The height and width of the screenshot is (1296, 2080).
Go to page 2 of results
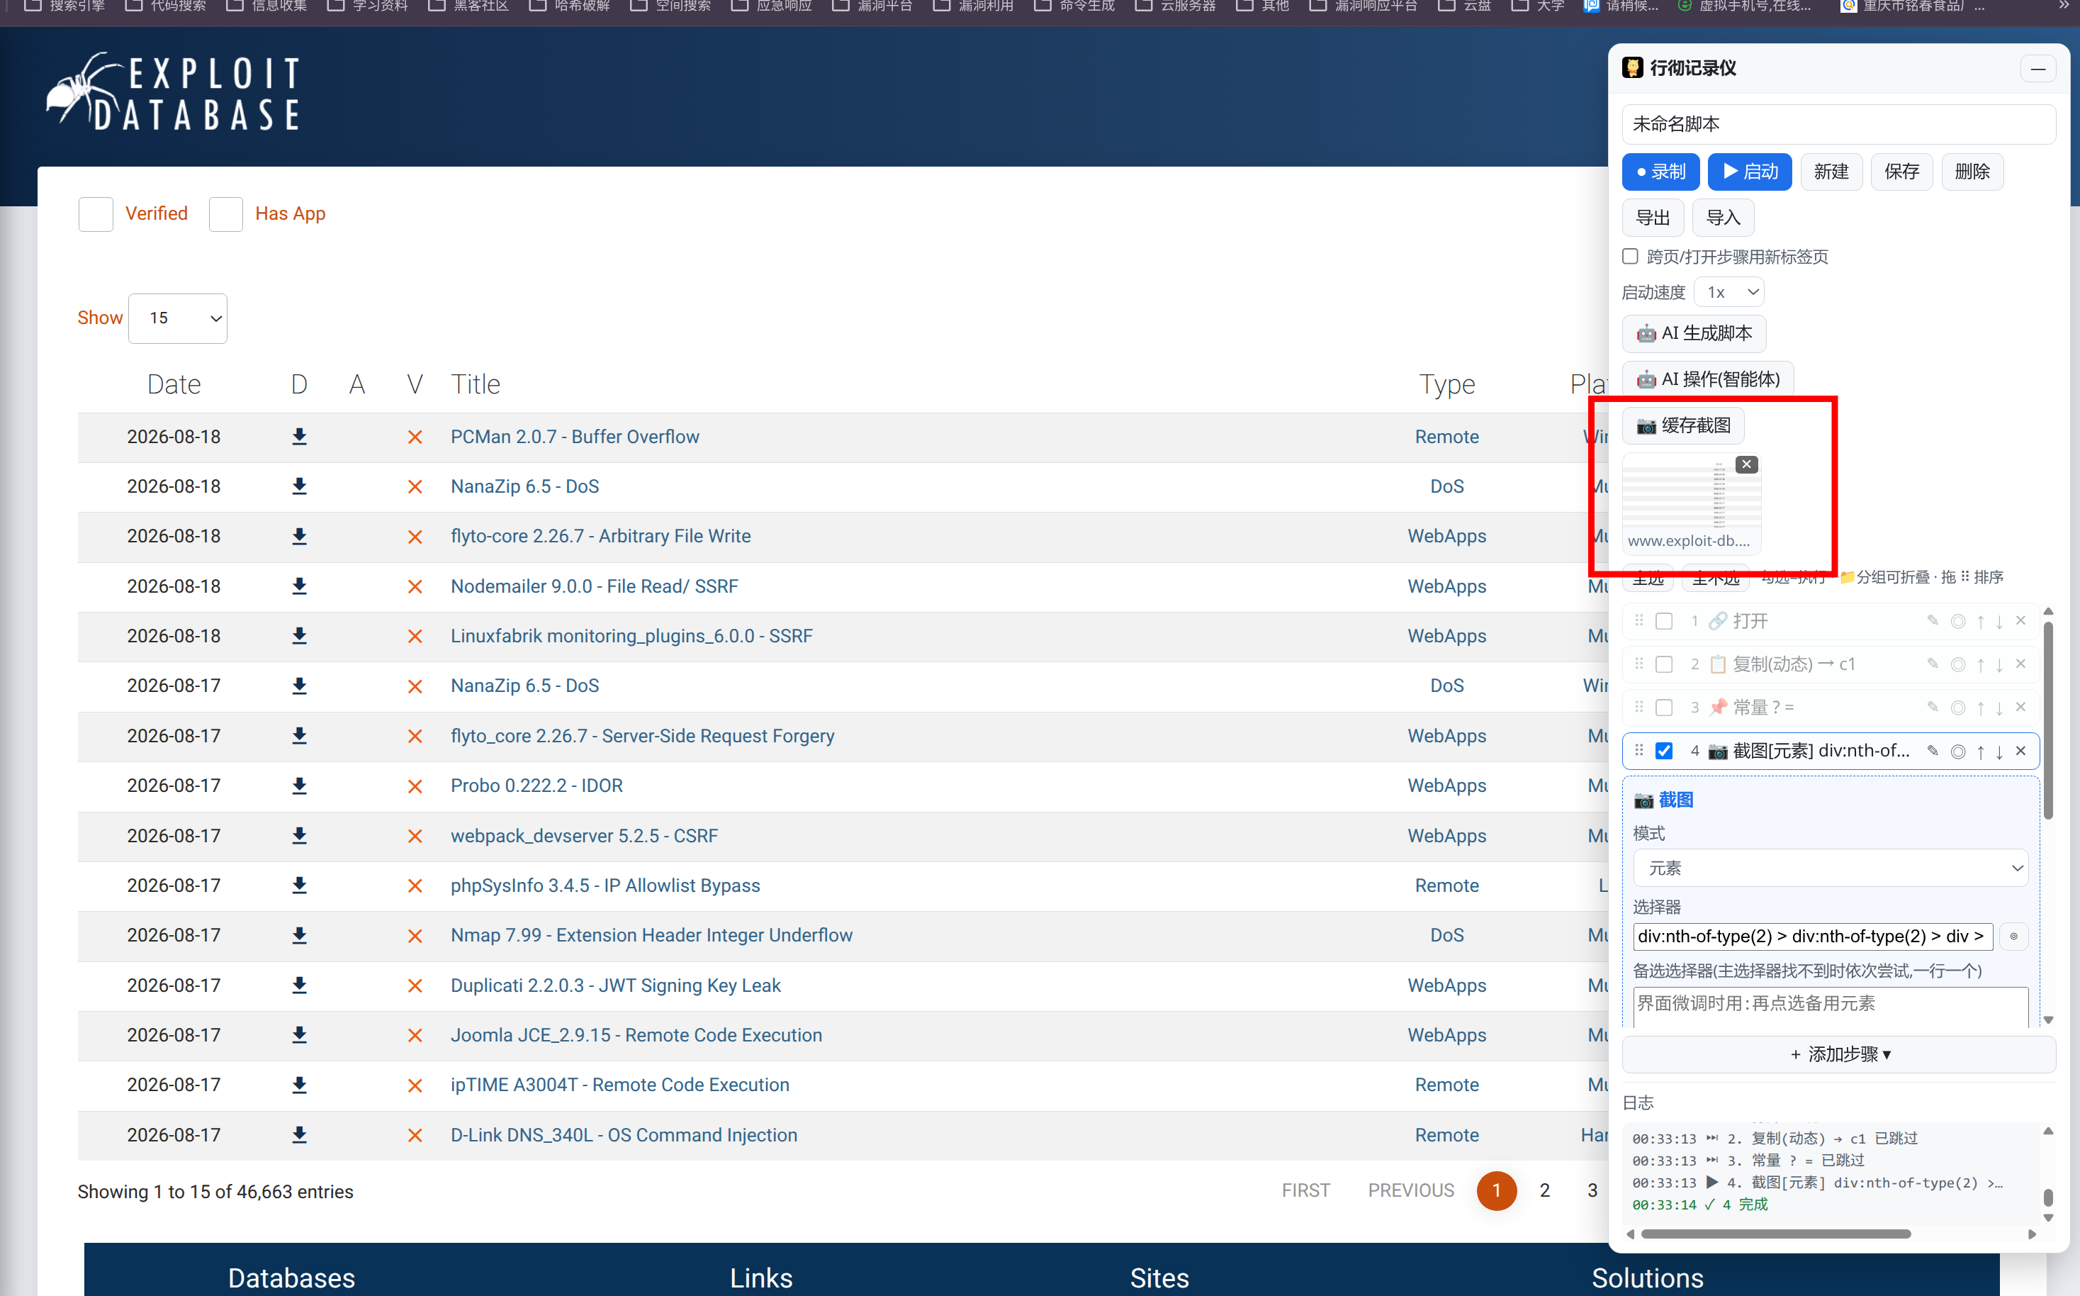click(x=1544, y=1190)
